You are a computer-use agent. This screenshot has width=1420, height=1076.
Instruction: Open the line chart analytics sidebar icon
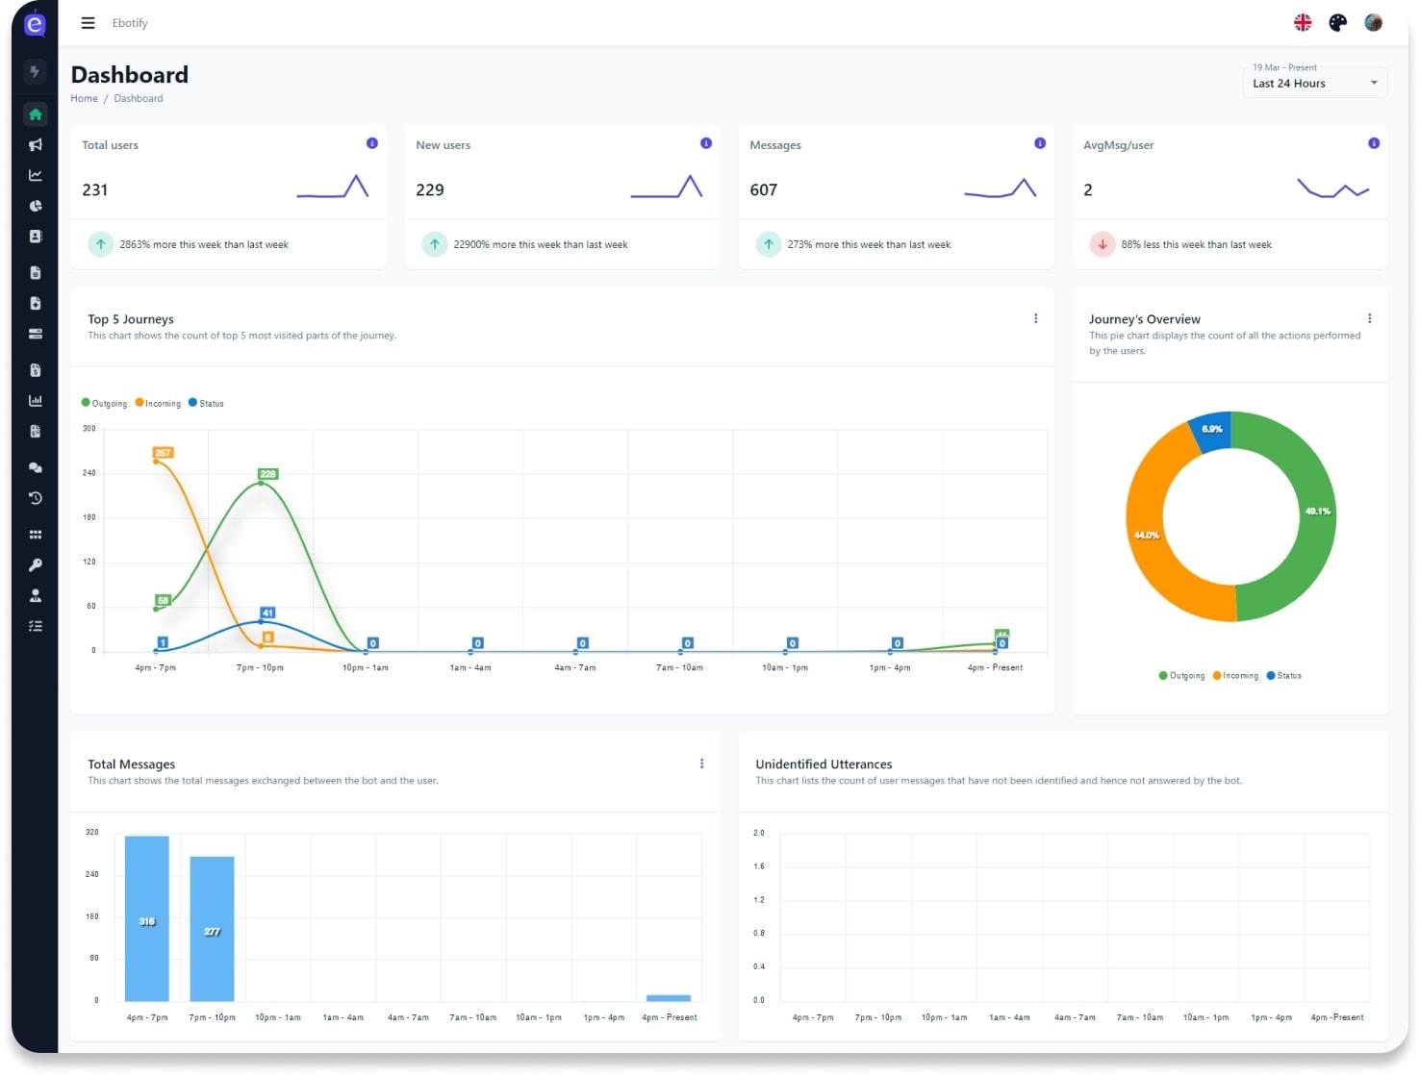(36, 175)
